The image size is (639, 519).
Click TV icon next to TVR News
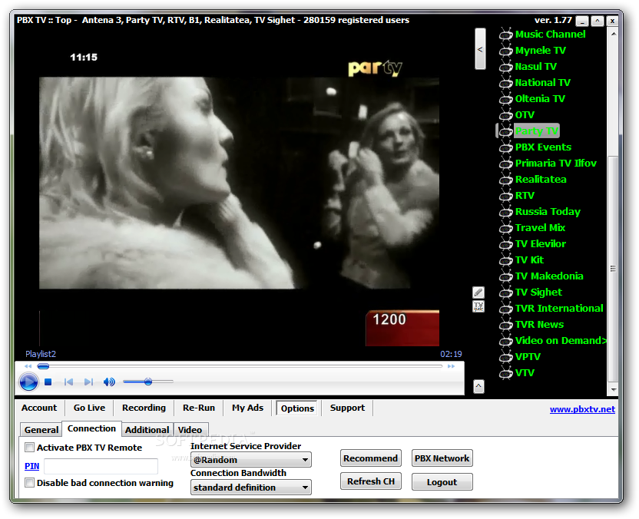505,325
